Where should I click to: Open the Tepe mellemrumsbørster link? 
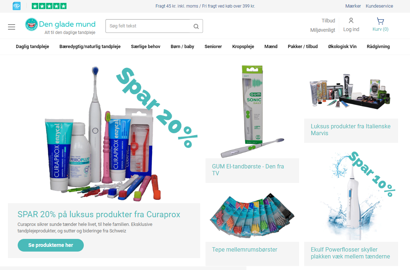[245, 250]
